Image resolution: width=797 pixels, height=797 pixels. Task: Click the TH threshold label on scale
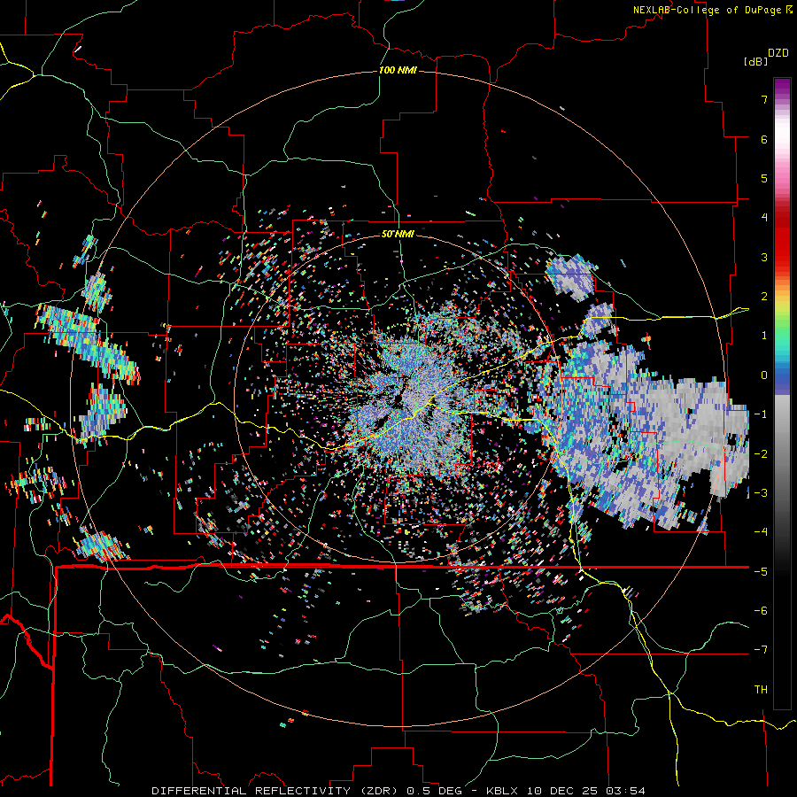pyautogui.click(x=761, y=690)
